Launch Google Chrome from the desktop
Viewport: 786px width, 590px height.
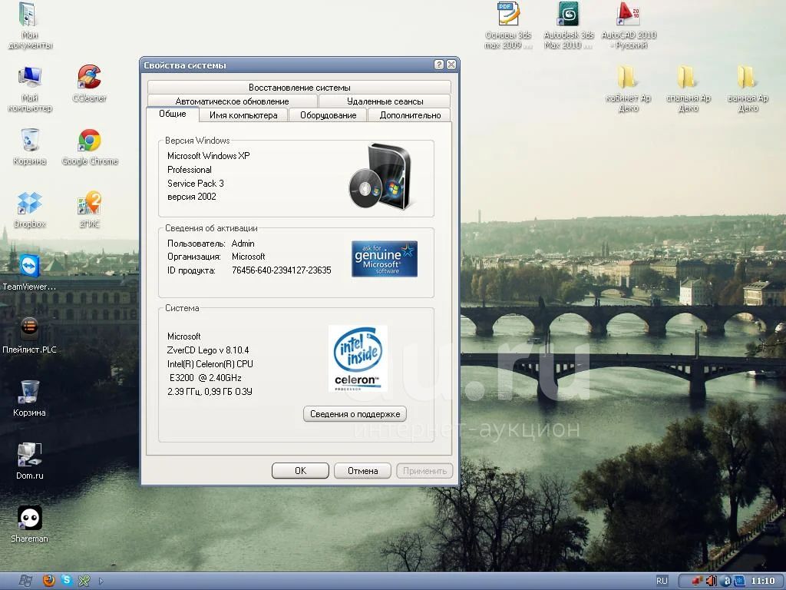click(90, 147)
